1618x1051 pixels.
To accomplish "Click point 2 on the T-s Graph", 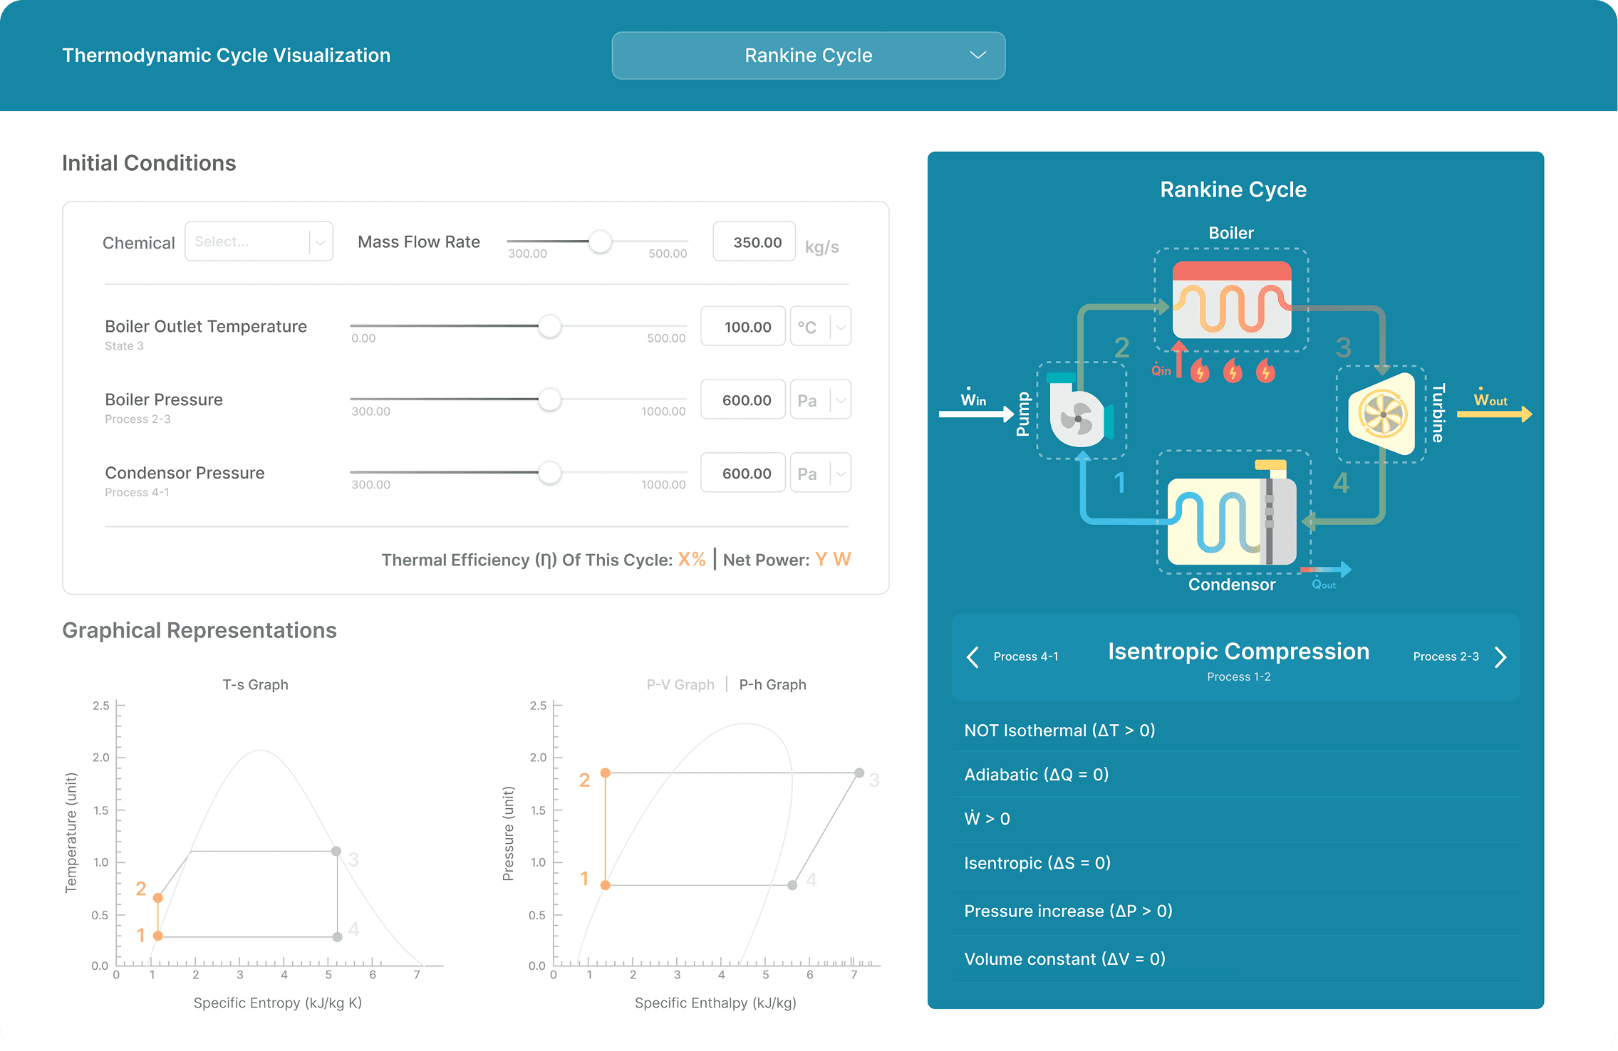I will pyautogui.click(x=158, y=898).
